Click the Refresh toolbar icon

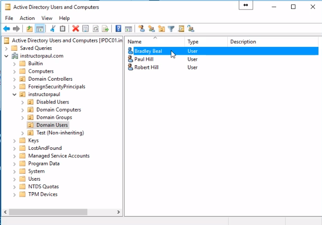click(x=96, y=29)
